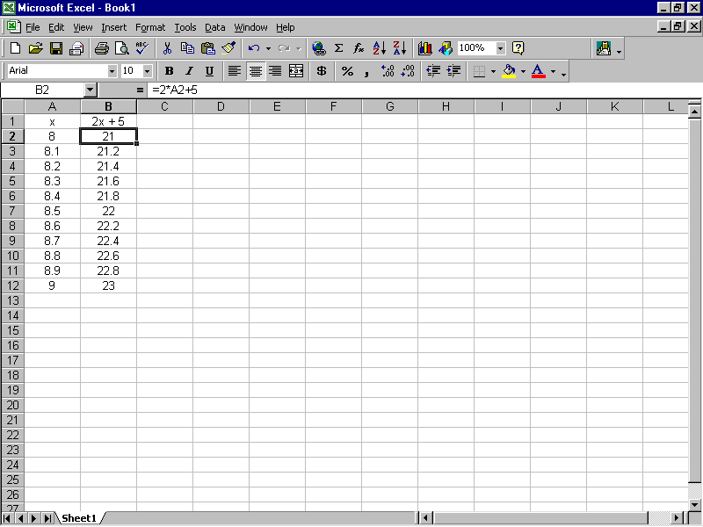Screen dimensions: 703x527
Task: Increase decimal places
Action: [x=388, y=71]
